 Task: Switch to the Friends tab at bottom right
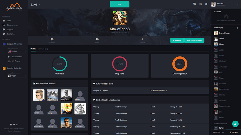pos(234,132)
